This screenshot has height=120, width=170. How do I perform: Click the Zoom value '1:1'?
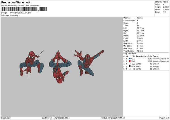[x=164, y=12]
